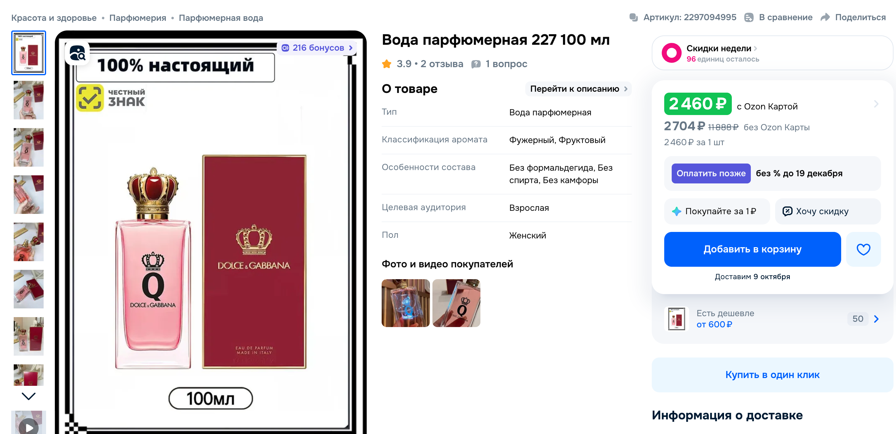The image size is (896, 434).
Task: Select Оплатить позже payment option
Action: pyautogui.click(x=711, y=173)
